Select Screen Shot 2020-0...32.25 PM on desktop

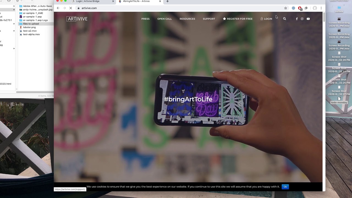339,79
